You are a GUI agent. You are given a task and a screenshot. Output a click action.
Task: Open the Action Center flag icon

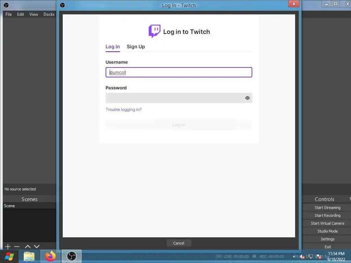[319, 256]
